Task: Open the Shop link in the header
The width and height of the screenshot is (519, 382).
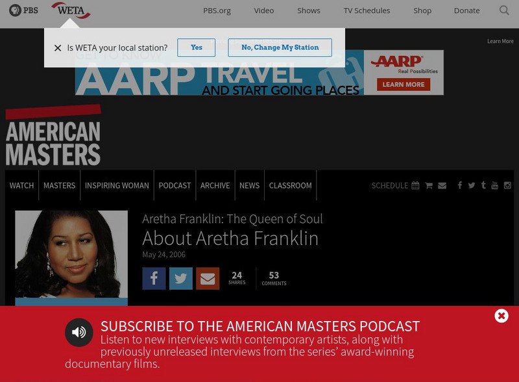Action: click(x=422, y=10)
